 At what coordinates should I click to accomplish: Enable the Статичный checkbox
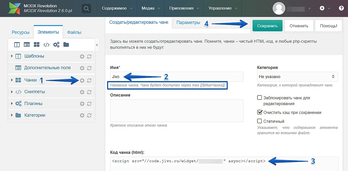259,121
